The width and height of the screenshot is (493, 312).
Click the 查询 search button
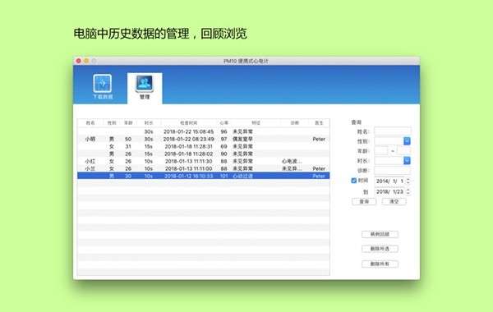(364, 201)
